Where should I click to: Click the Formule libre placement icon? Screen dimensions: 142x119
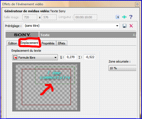click(15, 58)
